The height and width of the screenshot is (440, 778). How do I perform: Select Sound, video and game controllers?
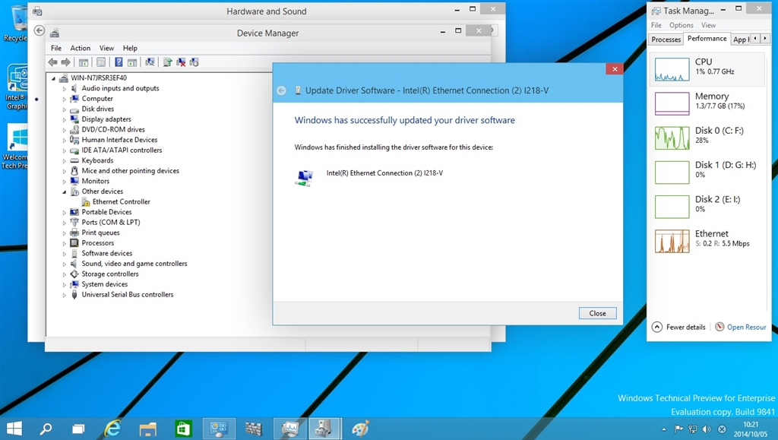pos(134,264)
